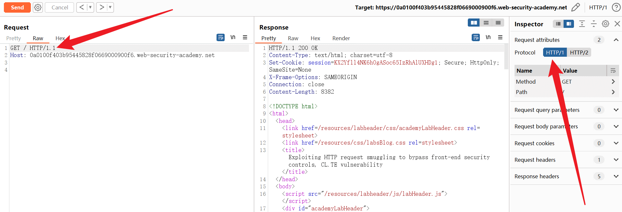
Task: Open Inspector settings gear icon
Action: tap(605, 24)
